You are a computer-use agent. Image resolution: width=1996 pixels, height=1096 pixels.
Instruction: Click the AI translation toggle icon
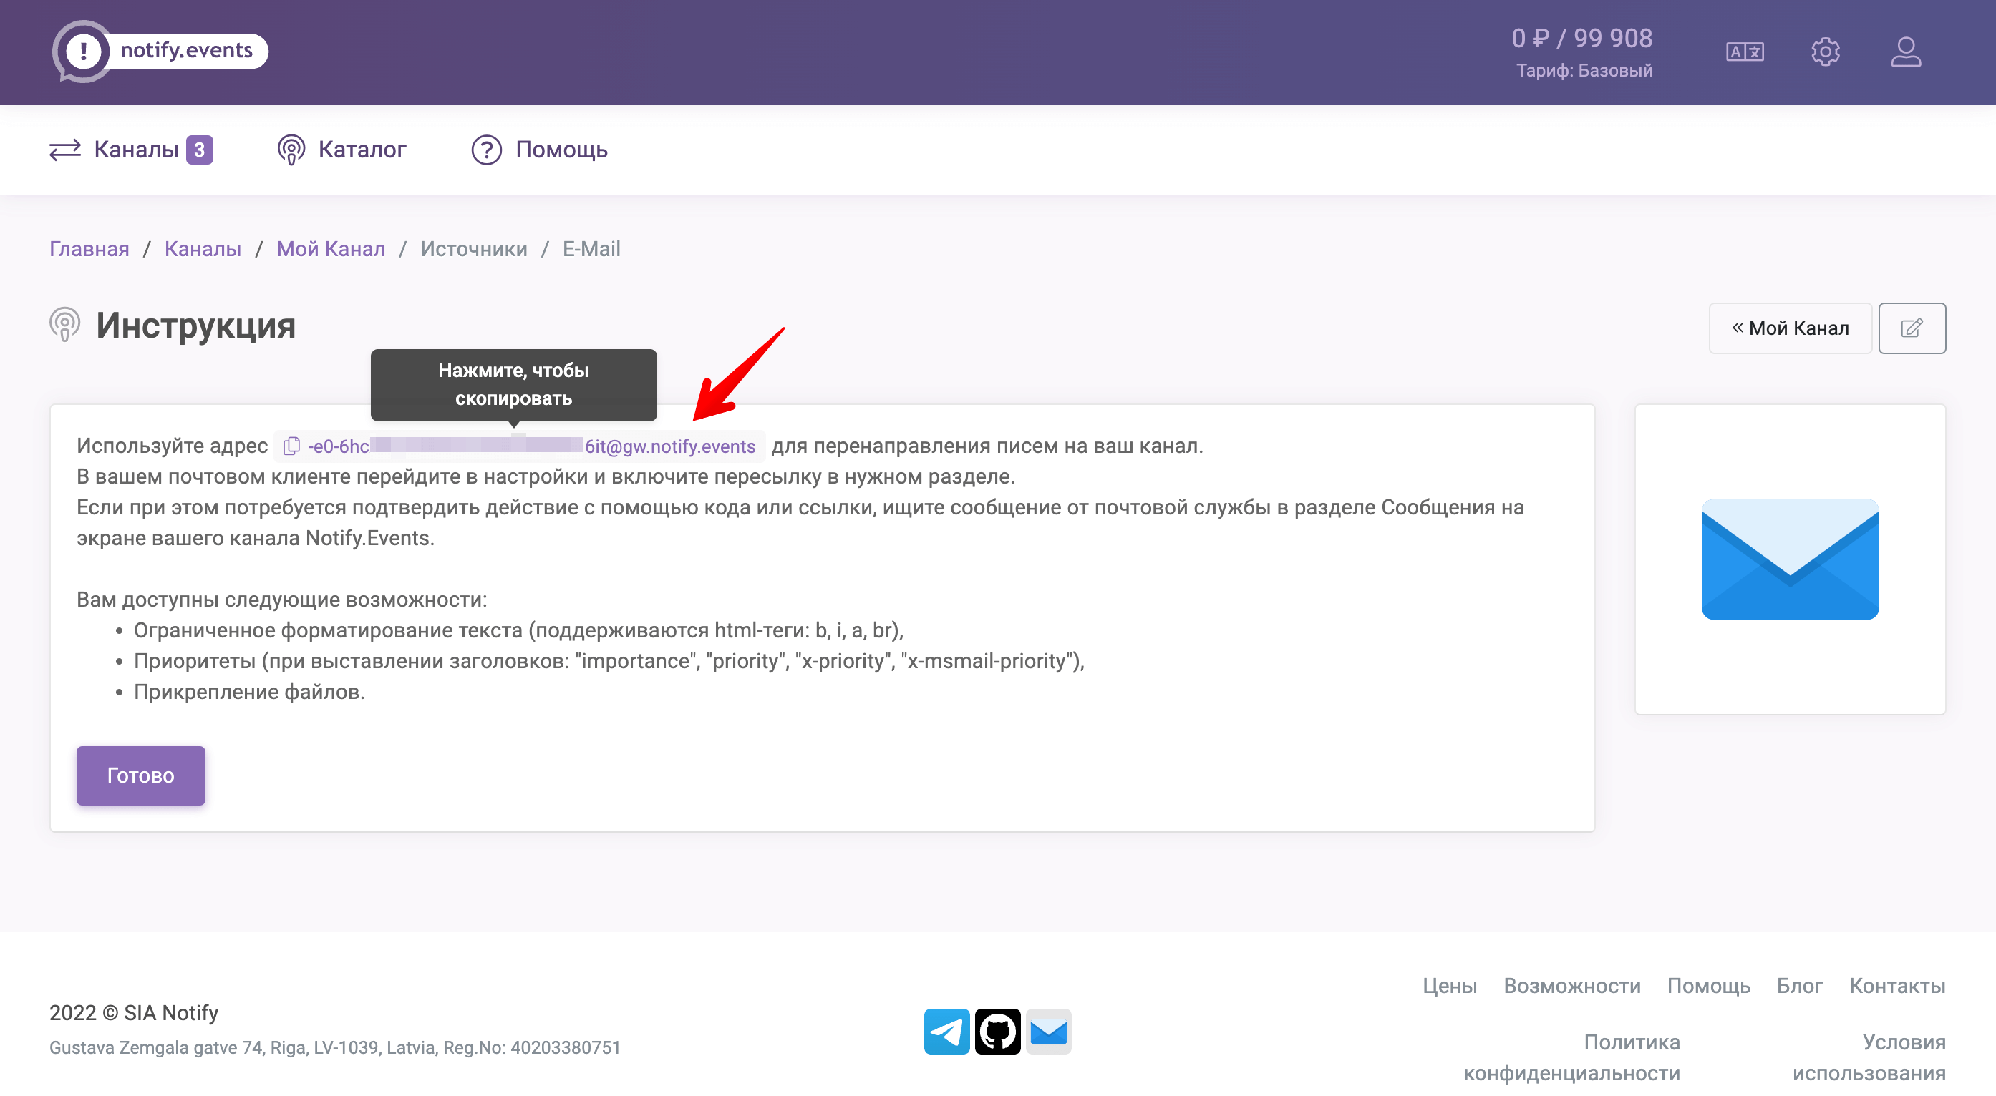point(1748,52)
